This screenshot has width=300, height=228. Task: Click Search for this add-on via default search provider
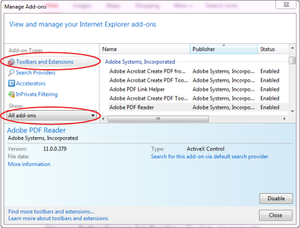coord(210,156)
